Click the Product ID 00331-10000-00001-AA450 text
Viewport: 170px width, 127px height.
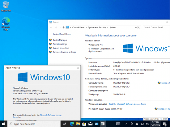[x=111, y=109]
